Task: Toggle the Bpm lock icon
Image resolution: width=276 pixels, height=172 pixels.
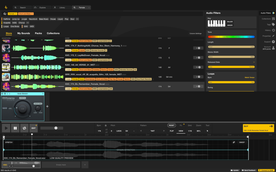Action: (106, 125)
